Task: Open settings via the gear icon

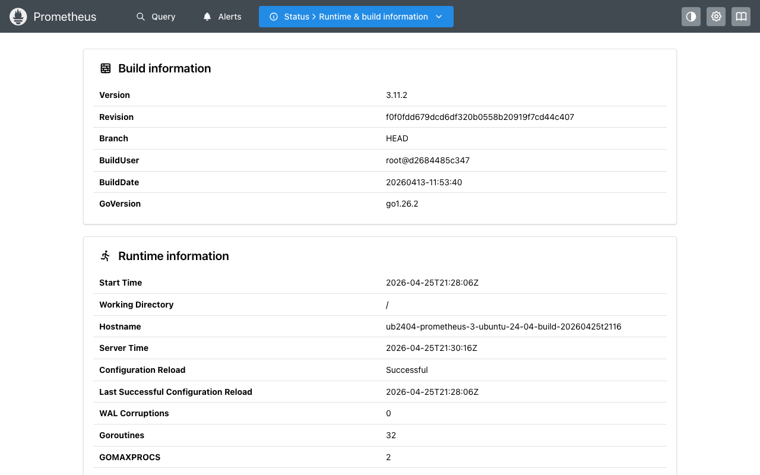Action: (716, 17)
